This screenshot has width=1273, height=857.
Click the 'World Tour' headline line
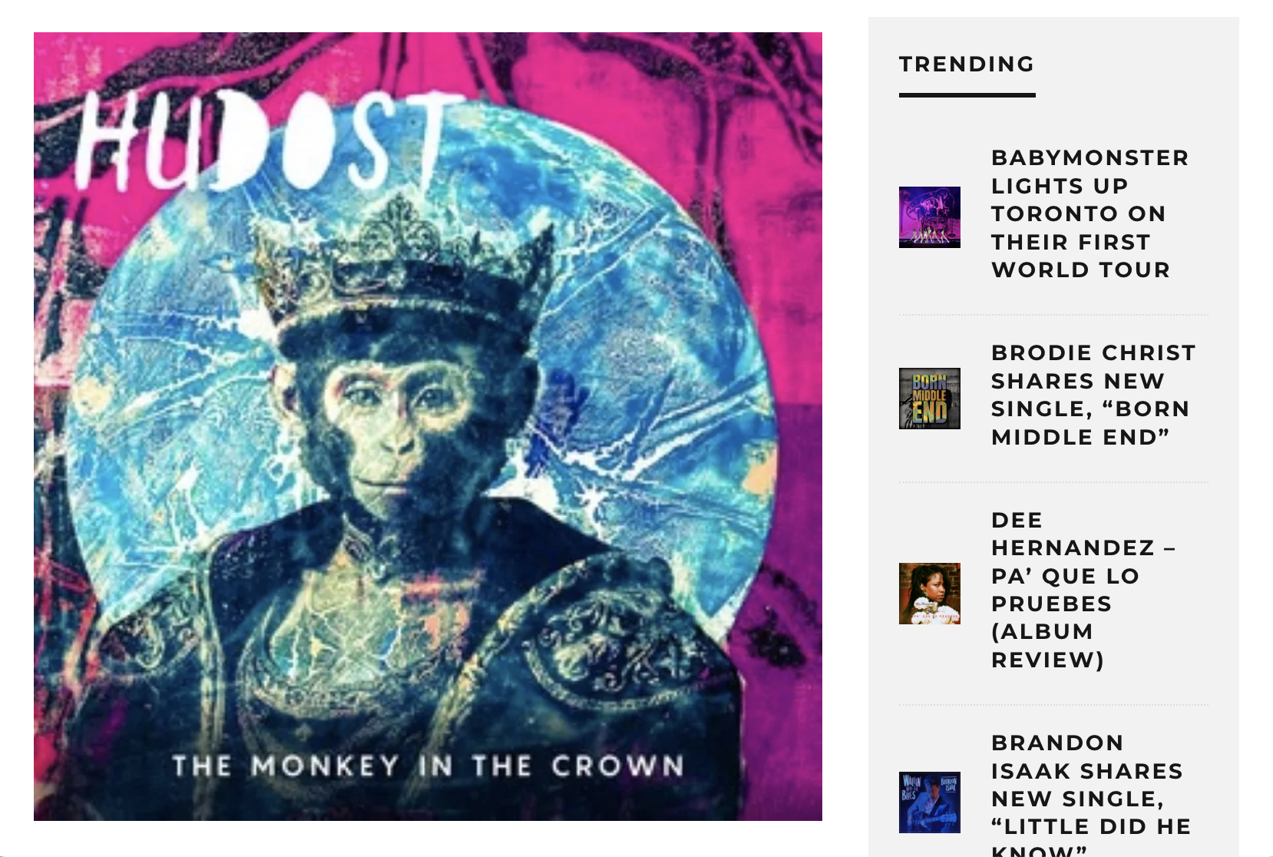[1080, 270]
